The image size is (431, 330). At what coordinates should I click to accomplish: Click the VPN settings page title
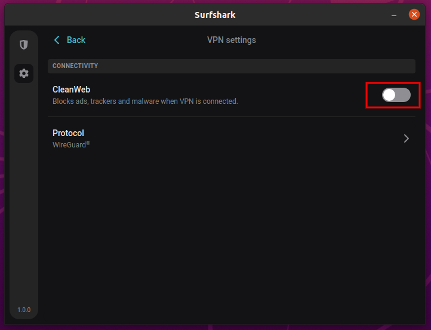pos(232,40)
